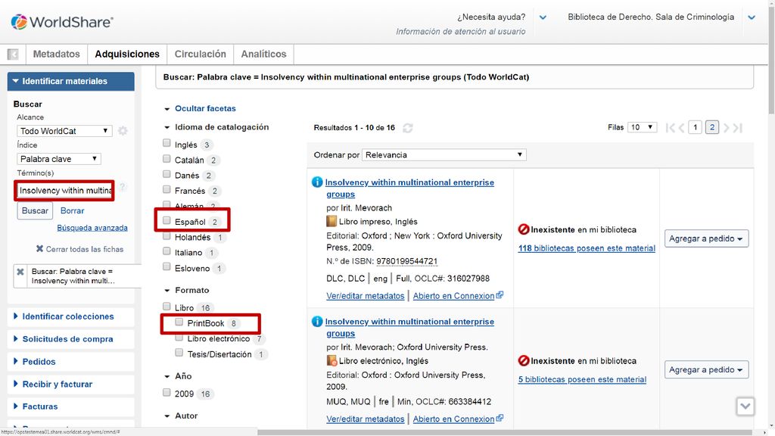Collapse the Autor facet group
775x436 pixels.
click(x=167, y=416)
